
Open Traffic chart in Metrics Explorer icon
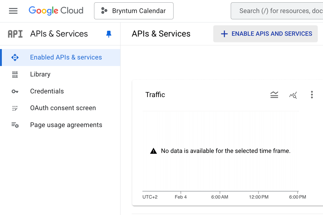(293, 95)
